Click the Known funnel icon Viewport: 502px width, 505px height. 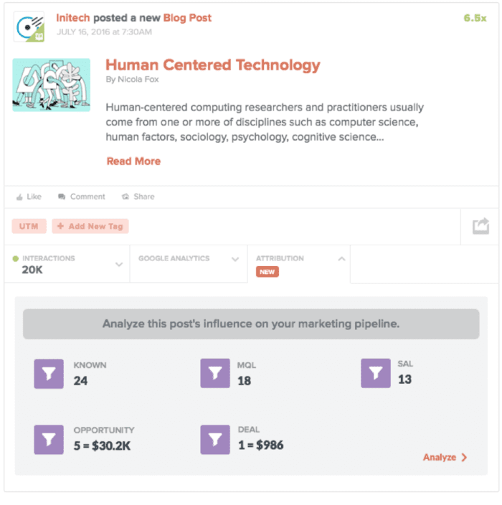[49, 374]
